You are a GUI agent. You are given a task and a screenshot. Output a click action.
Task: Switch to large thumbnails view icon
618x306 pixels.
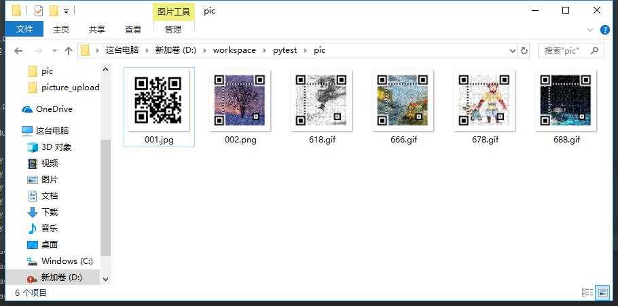602,292
